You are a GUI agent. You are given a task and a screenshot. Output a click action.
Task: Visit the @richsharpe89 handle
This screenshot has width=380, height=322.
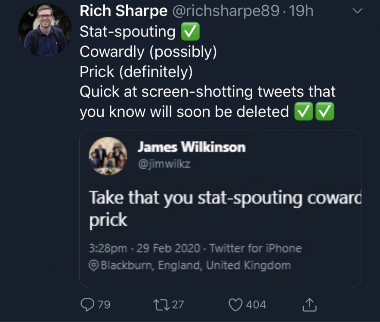click(x=226, y=12)
